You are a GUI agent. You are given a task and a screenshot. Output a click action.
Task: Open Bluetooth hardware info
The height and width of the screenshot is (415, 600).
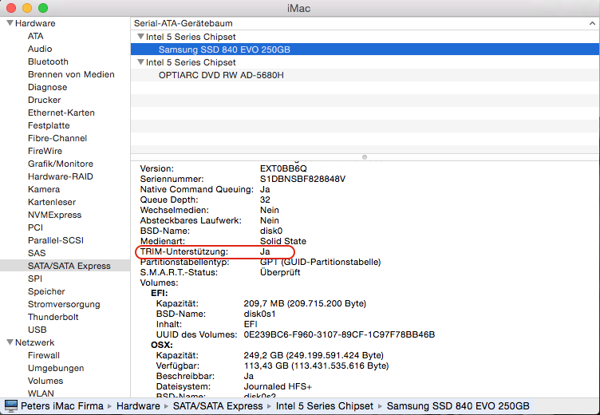coord(48,61)
